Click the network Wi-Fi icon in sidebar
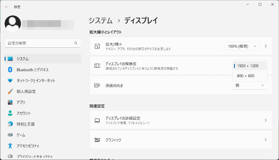This screenshot has width=279, height=160. [10, 81]
